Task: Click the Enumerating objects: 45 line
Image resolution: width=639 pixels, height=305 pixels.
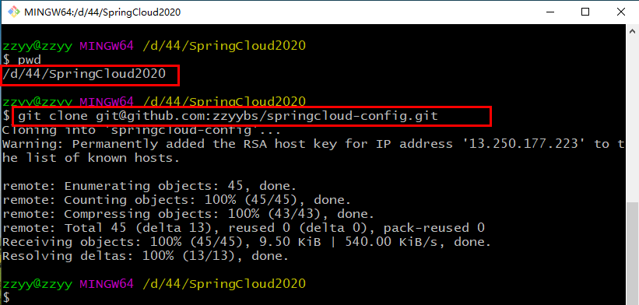Action: [x=149, y=186]
